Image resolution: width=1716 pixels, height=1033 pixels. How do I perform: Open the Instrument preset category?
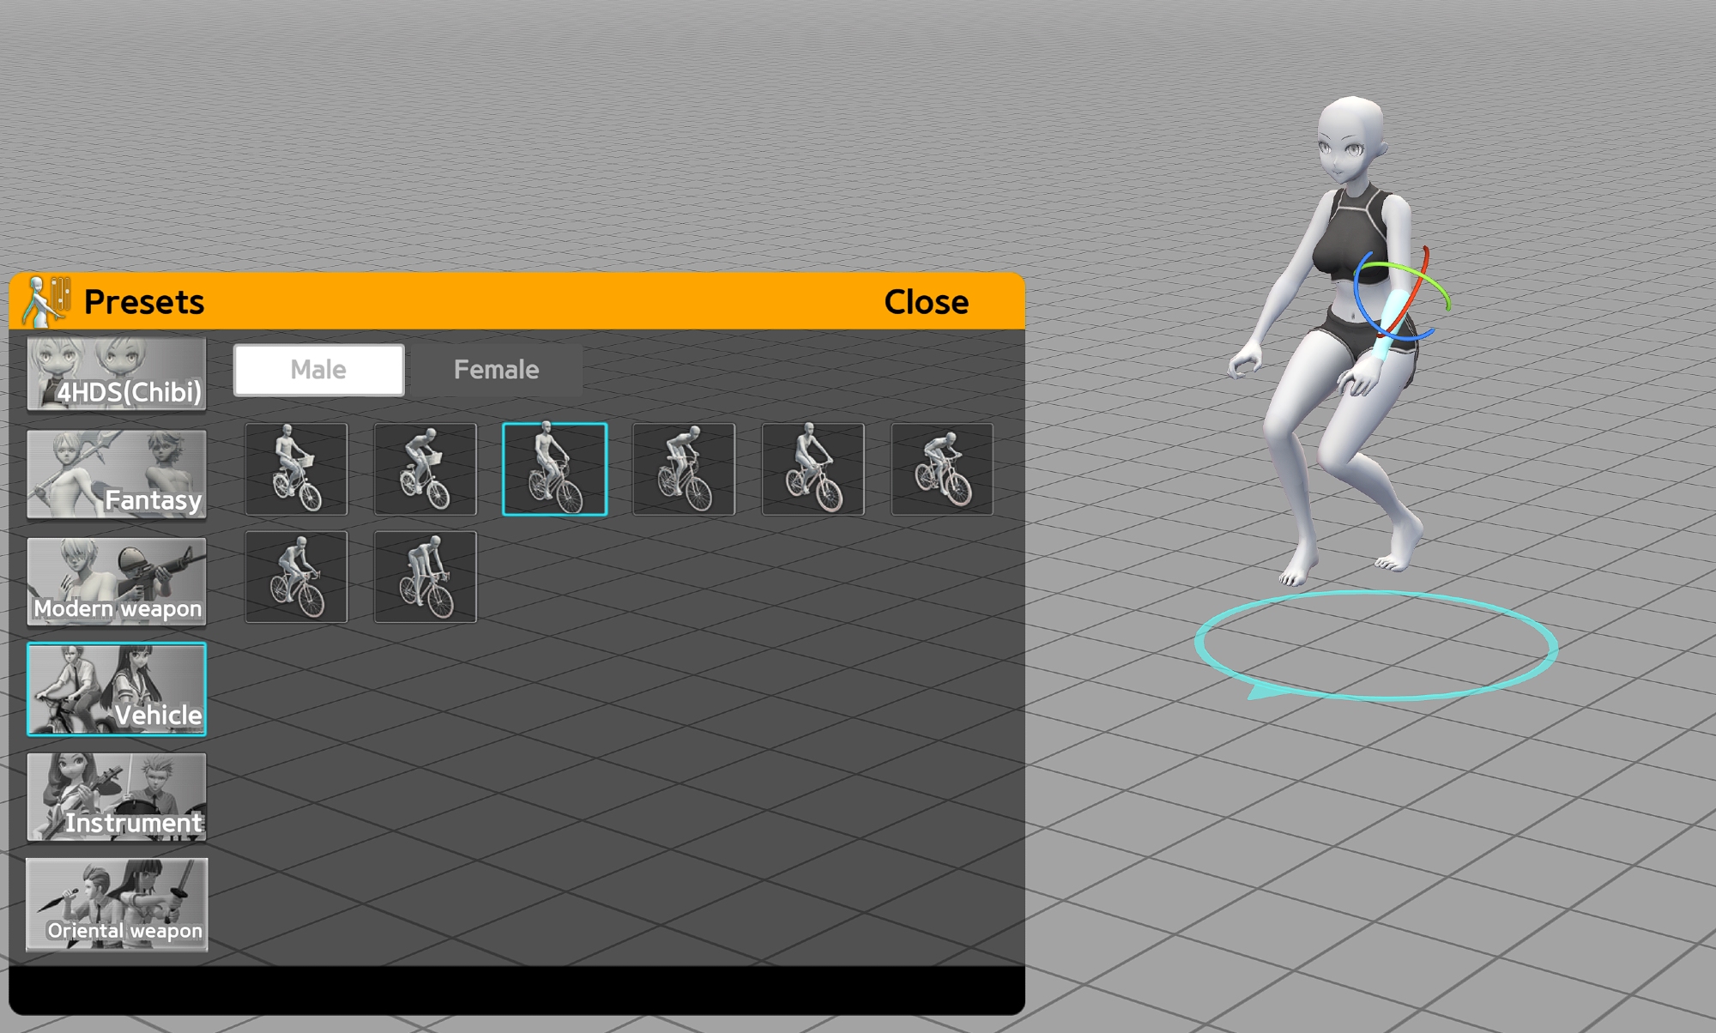(x=117, y=797)
